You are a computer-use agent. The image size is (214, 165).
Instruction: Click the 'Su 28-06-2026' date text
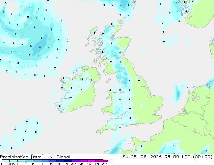(x=142, y=157)
